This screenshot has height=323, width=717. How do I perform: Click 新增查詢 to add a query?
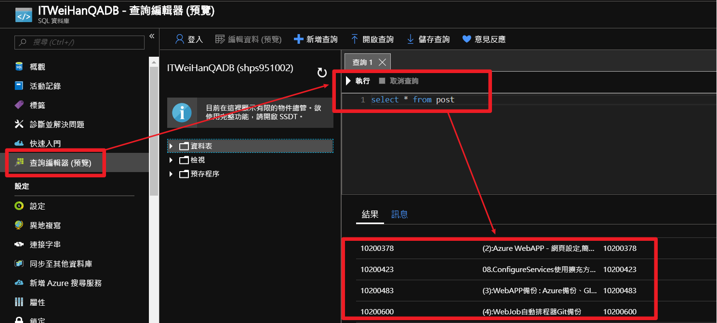click(x=316, y=39)
